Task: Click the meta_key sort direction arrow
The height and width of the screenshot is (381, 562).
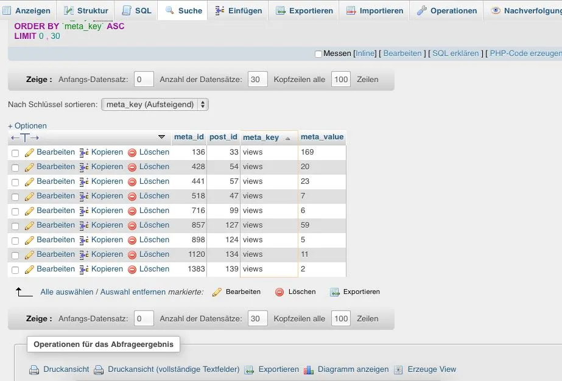Action: click(x=287, y=138)
